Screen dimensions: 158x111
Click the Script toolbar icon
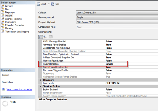point(38,4)
